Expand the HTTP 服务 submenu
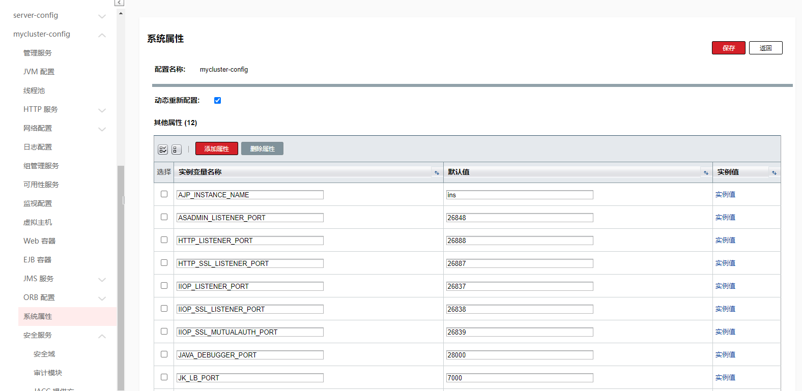 [x=102, y=110]
